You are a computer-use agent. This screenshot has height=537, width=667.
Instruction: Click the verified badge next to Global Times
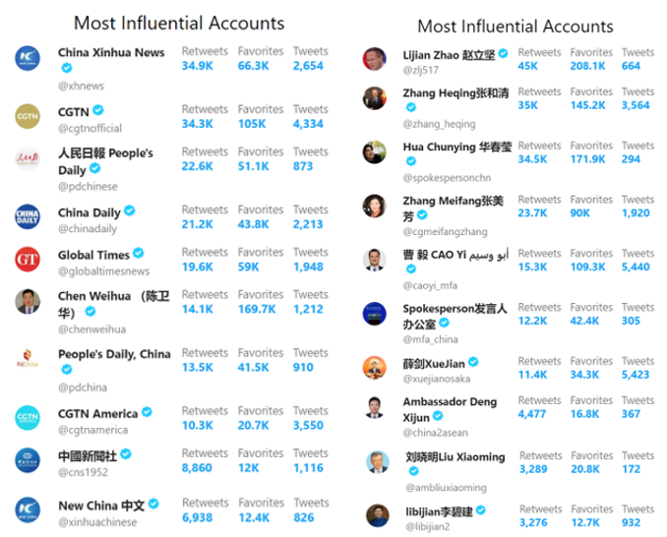click(139, 254)
